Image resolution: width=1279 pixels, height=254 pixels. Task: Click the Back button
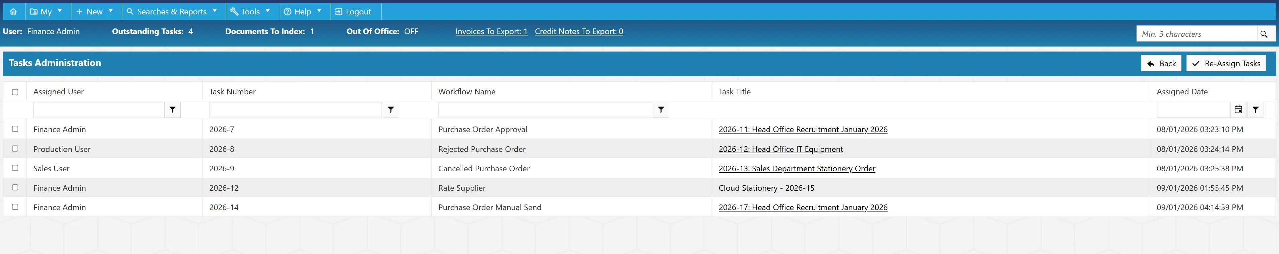(x=1161, y=64)
